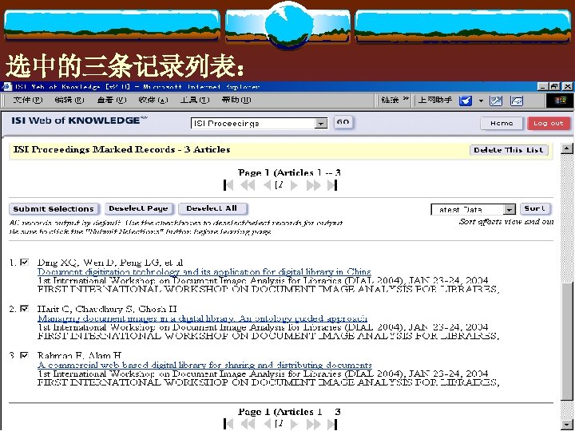Go to next page in top pager
Image resolution: width=575 pixels, height=431 pixels.
pos(294,185)
